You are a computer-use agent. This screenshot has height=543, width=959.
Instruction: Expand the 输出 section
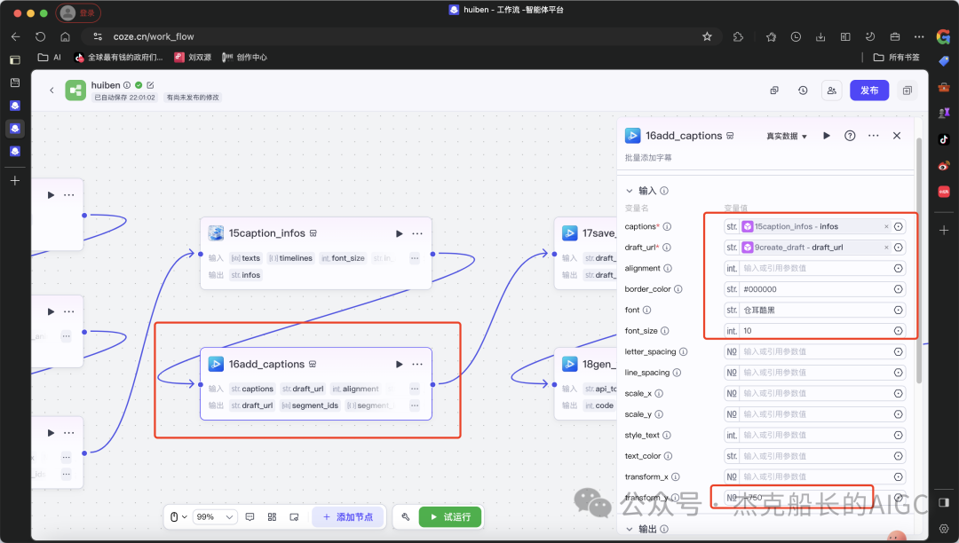(x=630, y=529)
